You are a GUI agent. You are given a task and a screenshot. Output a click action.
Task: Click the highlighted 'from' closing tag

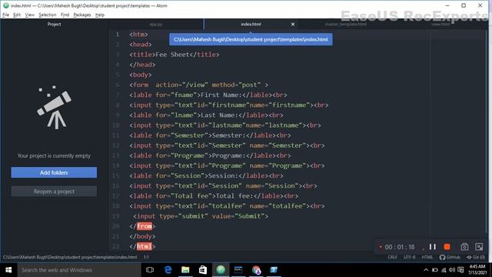click(x=145, y=226)
